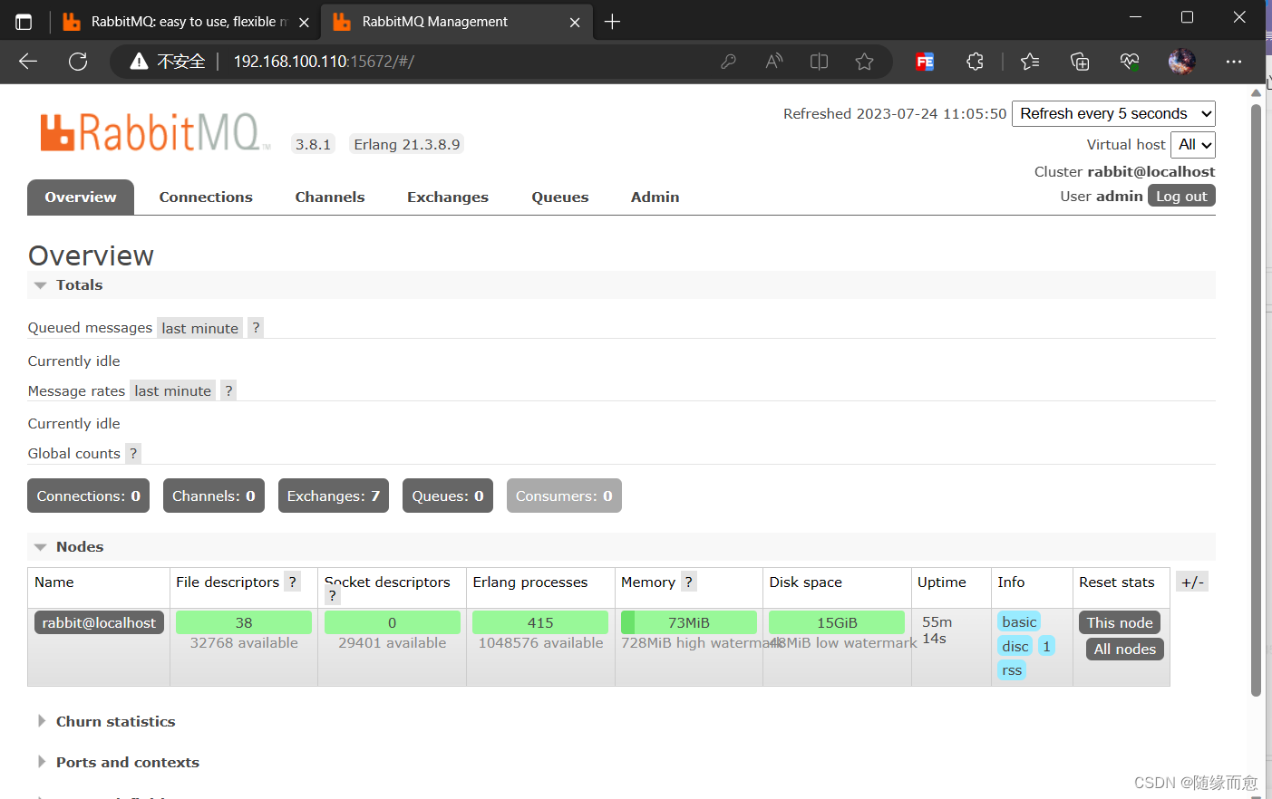Open the refresh interval dropdown

click(1113, 113)
